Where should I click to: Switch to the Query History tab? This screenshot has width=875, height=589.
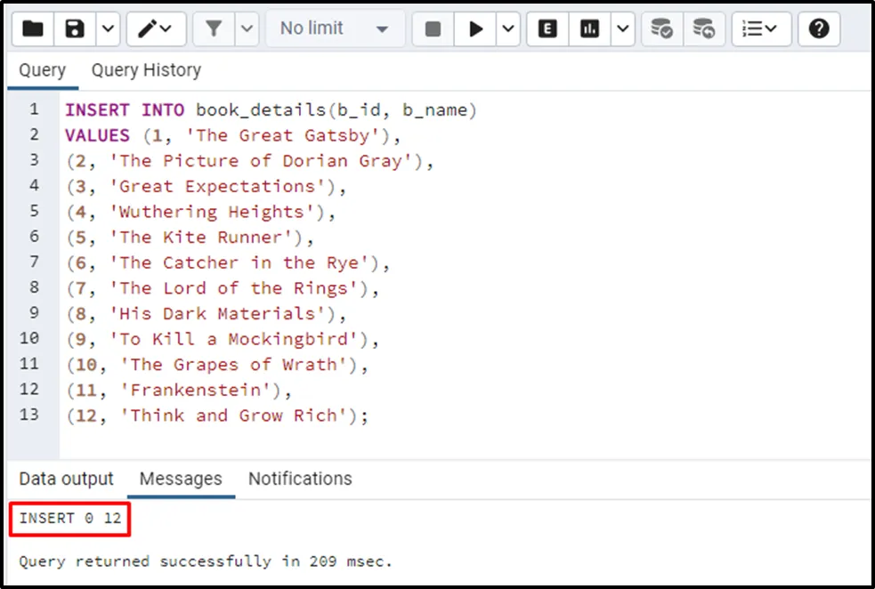pos(146,70)
